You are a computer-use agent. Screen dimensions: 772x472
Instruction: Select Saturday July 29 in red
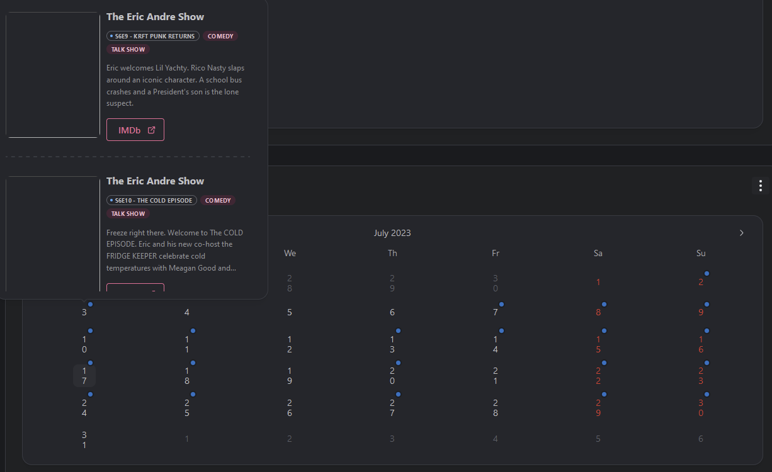point(598,408)
